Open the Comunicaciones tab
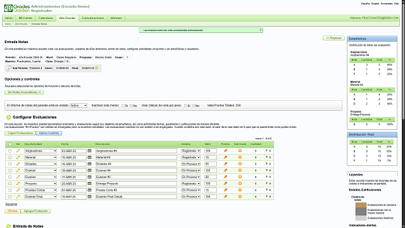The image size is (405, 228). coord(93,18)
